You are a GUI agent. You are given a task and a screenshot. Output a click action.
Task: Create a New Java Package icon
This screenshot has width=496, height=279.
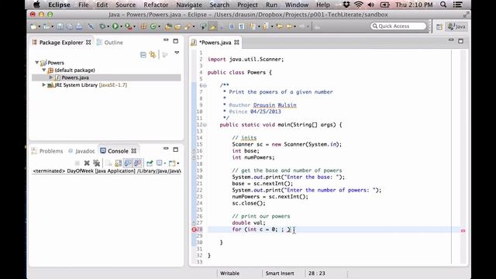143,26
